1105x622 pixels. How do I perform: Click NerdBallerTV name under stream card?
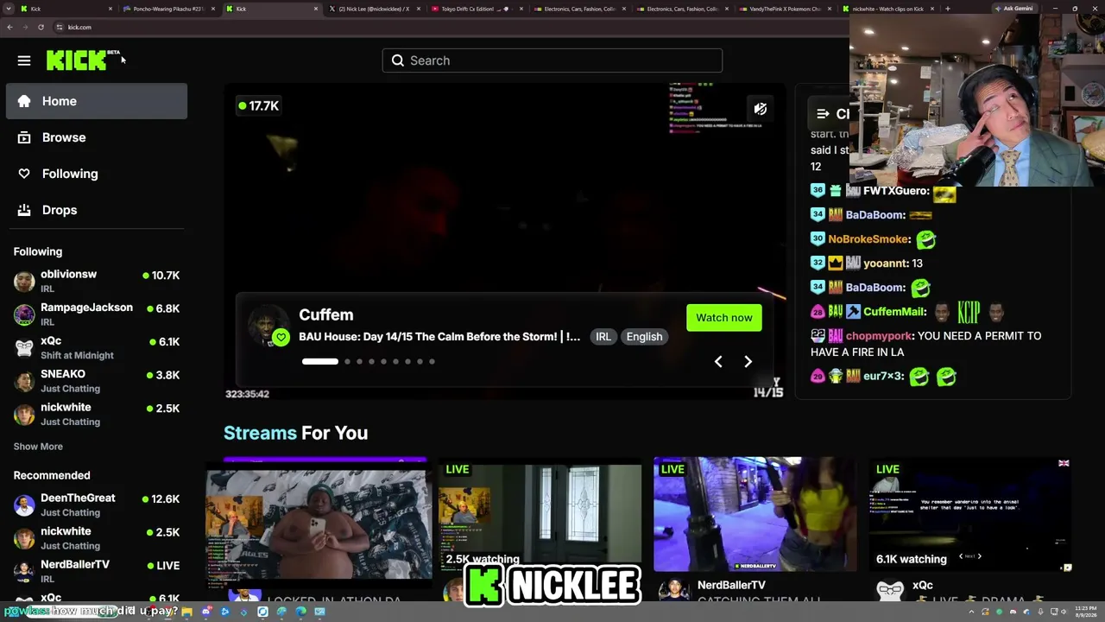tap(731, 585)
